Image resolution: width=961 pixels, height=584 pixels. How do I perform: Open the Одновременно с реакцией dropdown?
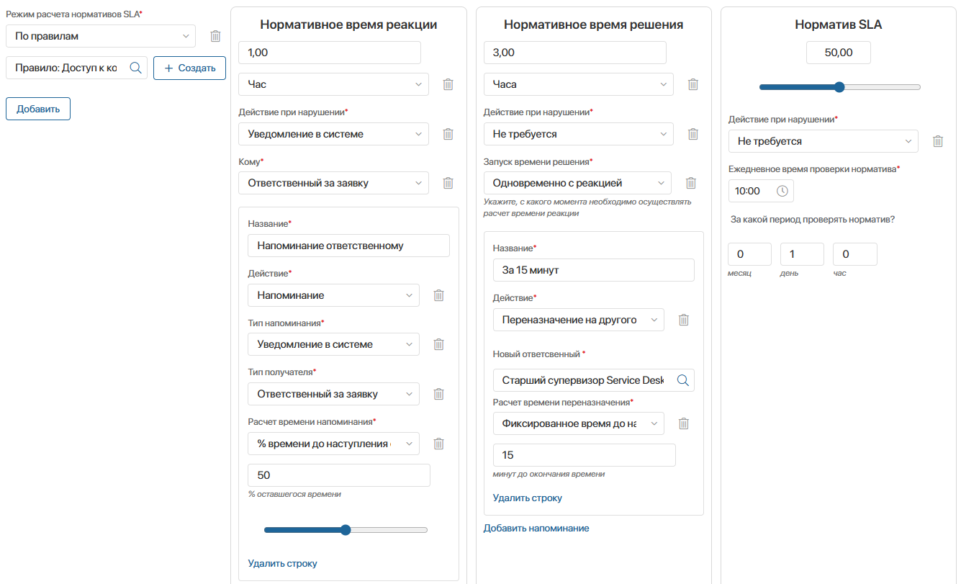click(577, 183)
